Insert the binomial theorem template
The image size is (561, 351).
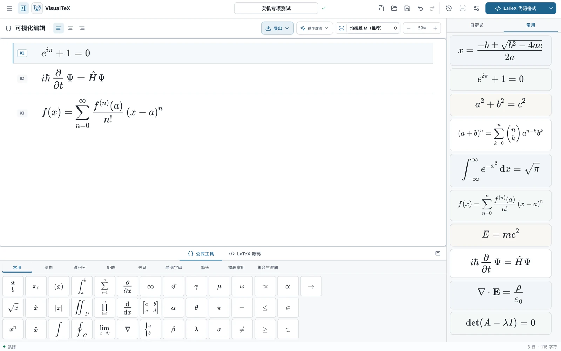(500, 135)
